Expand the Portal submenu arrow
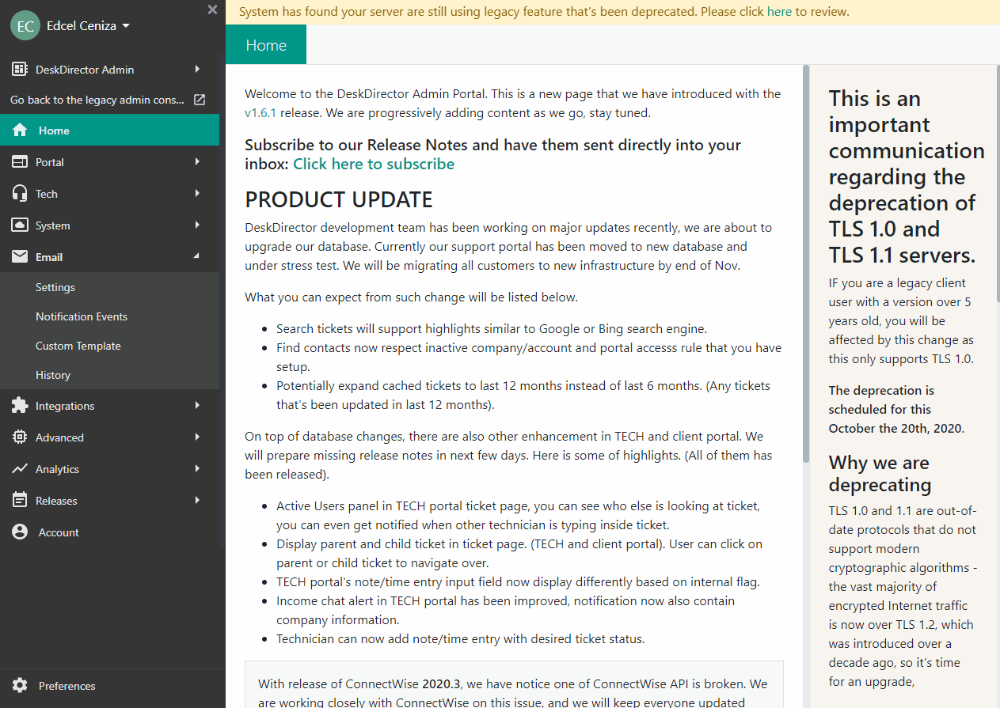Screen dimensions: 1000x708 (197, 162)
